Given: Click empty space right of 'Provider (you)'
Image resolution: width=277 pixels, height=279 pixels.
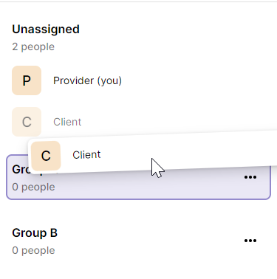Looking at the screenshot, I should (197, 80).
